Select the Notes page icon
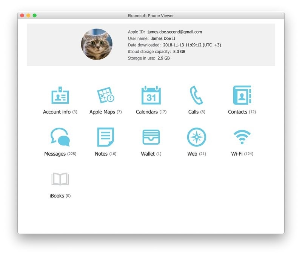 (105, 137)
